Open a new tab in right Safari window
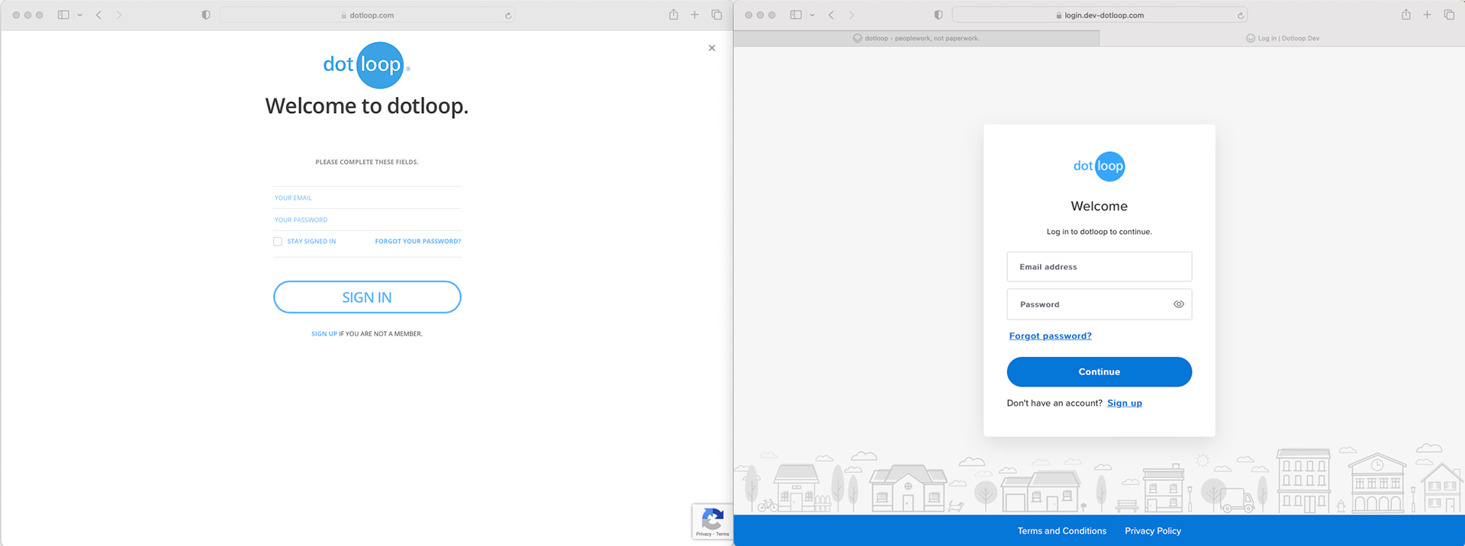Screen dimensions: 1465x546 click(1428, 14)
